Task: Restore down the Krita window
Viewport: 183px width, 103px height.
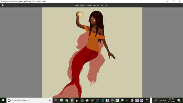Action: 174,1
